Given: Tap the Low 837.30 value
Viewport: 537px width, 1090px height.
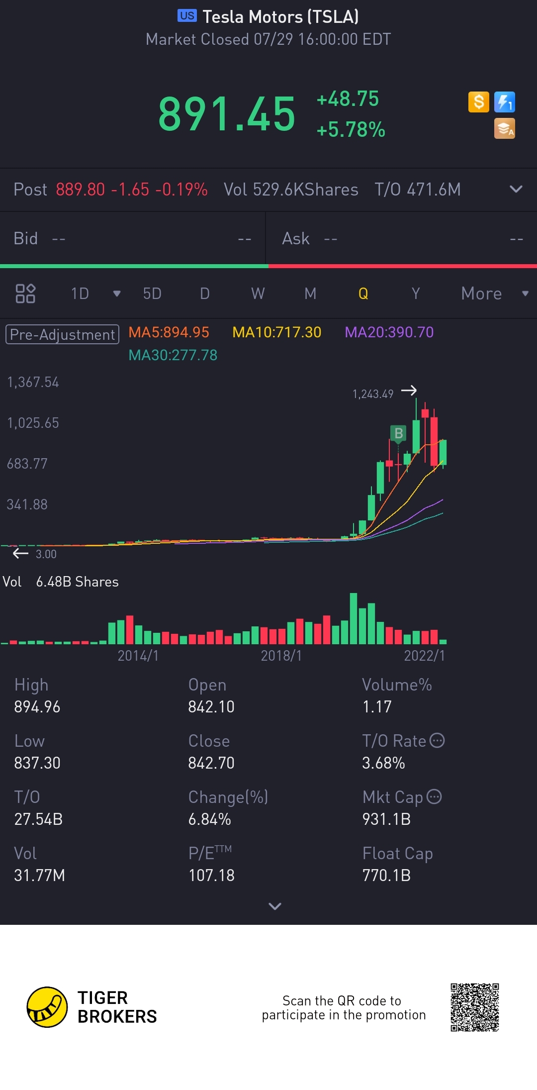Looking at the screenshot, I should (37, 763).
